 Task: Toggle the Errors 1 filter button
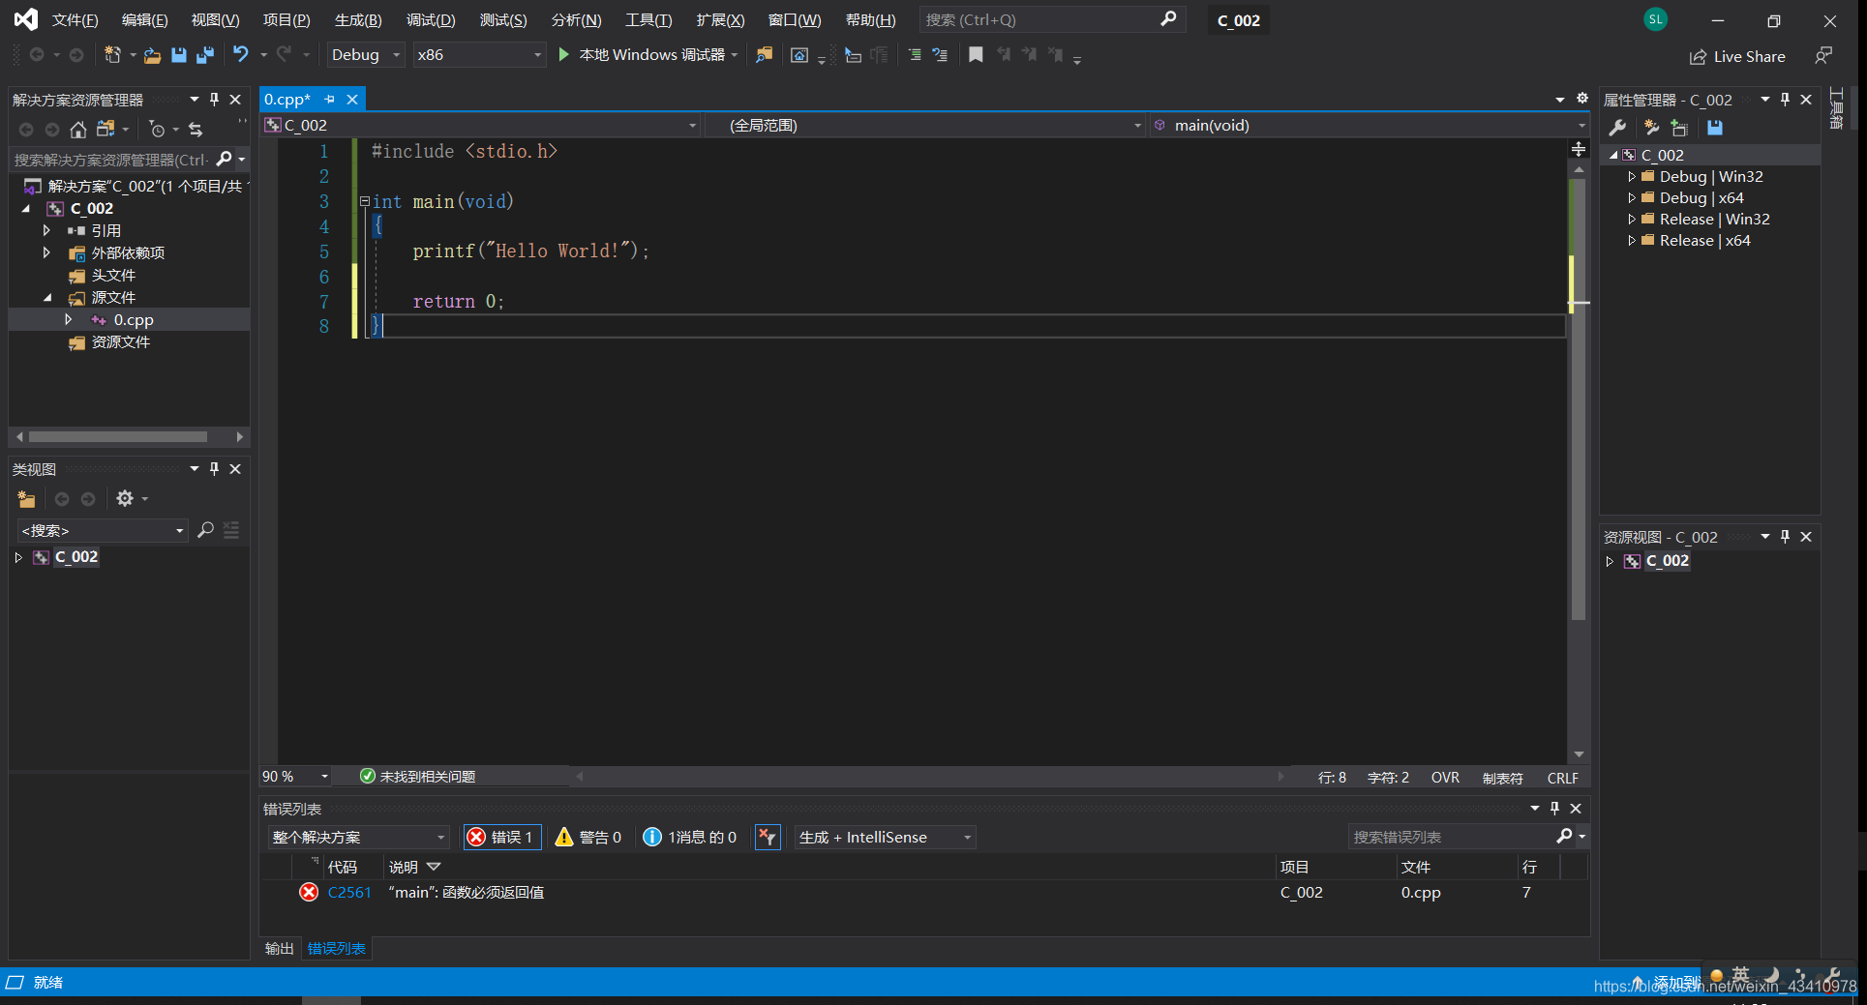click(x=502, y=838)
